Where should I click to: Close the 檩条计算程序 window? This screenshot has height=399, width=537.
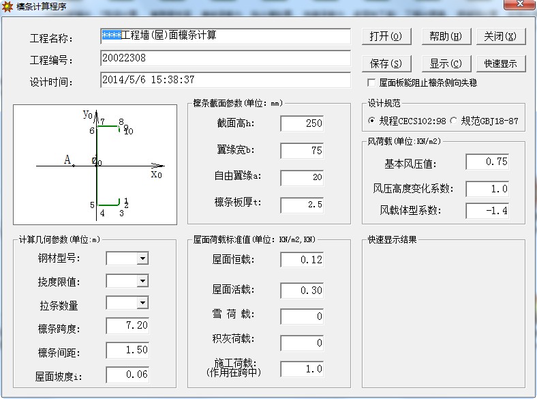(519, 4)
